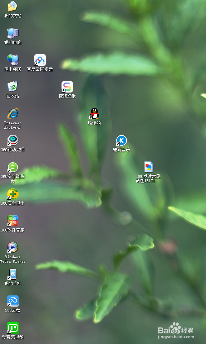206x344 pixels.
Task: Click the 360驱动大师 shortcut
Action: point(13,140)
